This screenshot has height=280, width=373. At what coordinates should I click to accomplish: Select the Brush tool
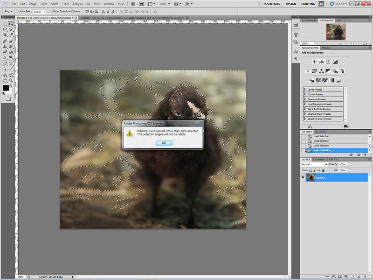[x=11, y=41]
